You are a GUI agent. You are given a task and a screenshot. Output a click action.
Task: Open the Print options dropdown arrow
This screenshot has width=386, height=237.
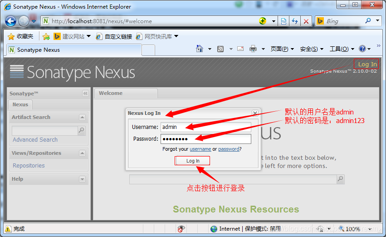point(263,49)
